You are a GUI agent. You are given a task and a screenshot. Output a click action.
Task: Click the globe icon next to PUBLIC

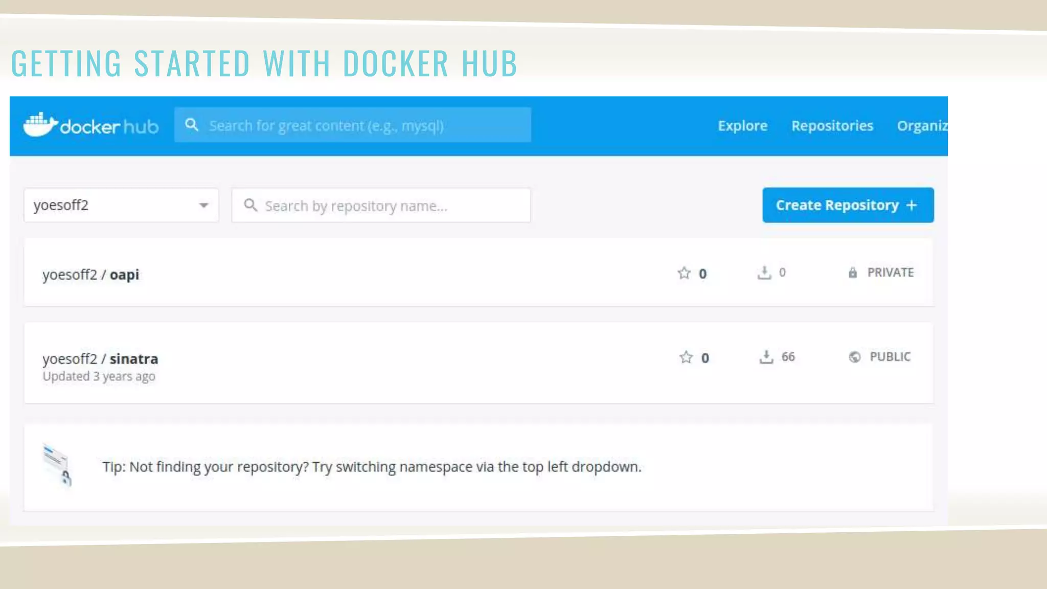pos(854,357)
